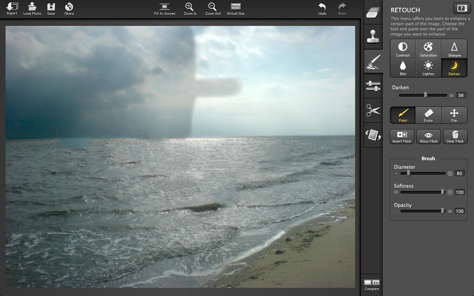The height and width of the screenshot is (296, 474).
Task: Open the clone stamp sidebar tab
Action: [x=373, y=37]
